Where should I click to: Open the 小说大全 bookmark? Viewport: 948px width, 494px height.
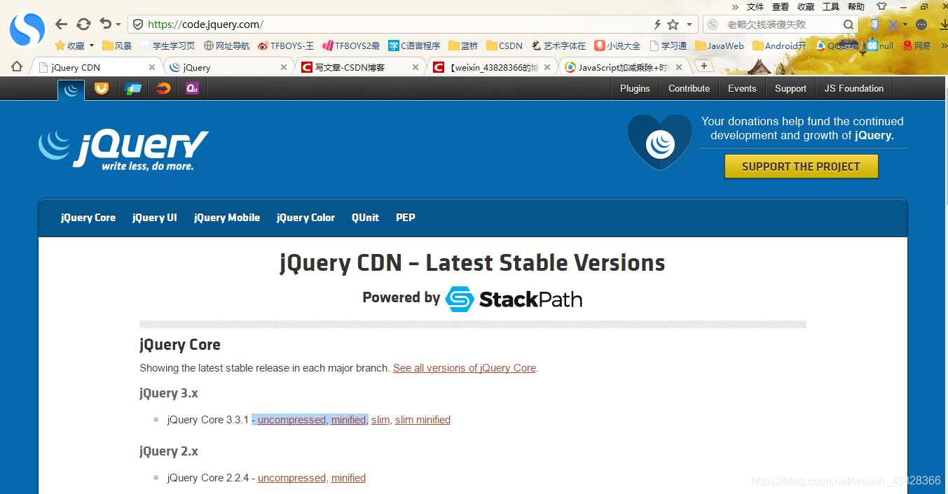coord(617,45)
